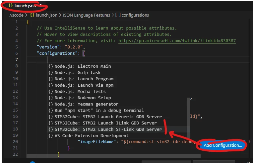This screenshot has height=163, width=253.
Task: Click the braces icon beside VS Code Extension Development
Action: (x=51, y=135)
